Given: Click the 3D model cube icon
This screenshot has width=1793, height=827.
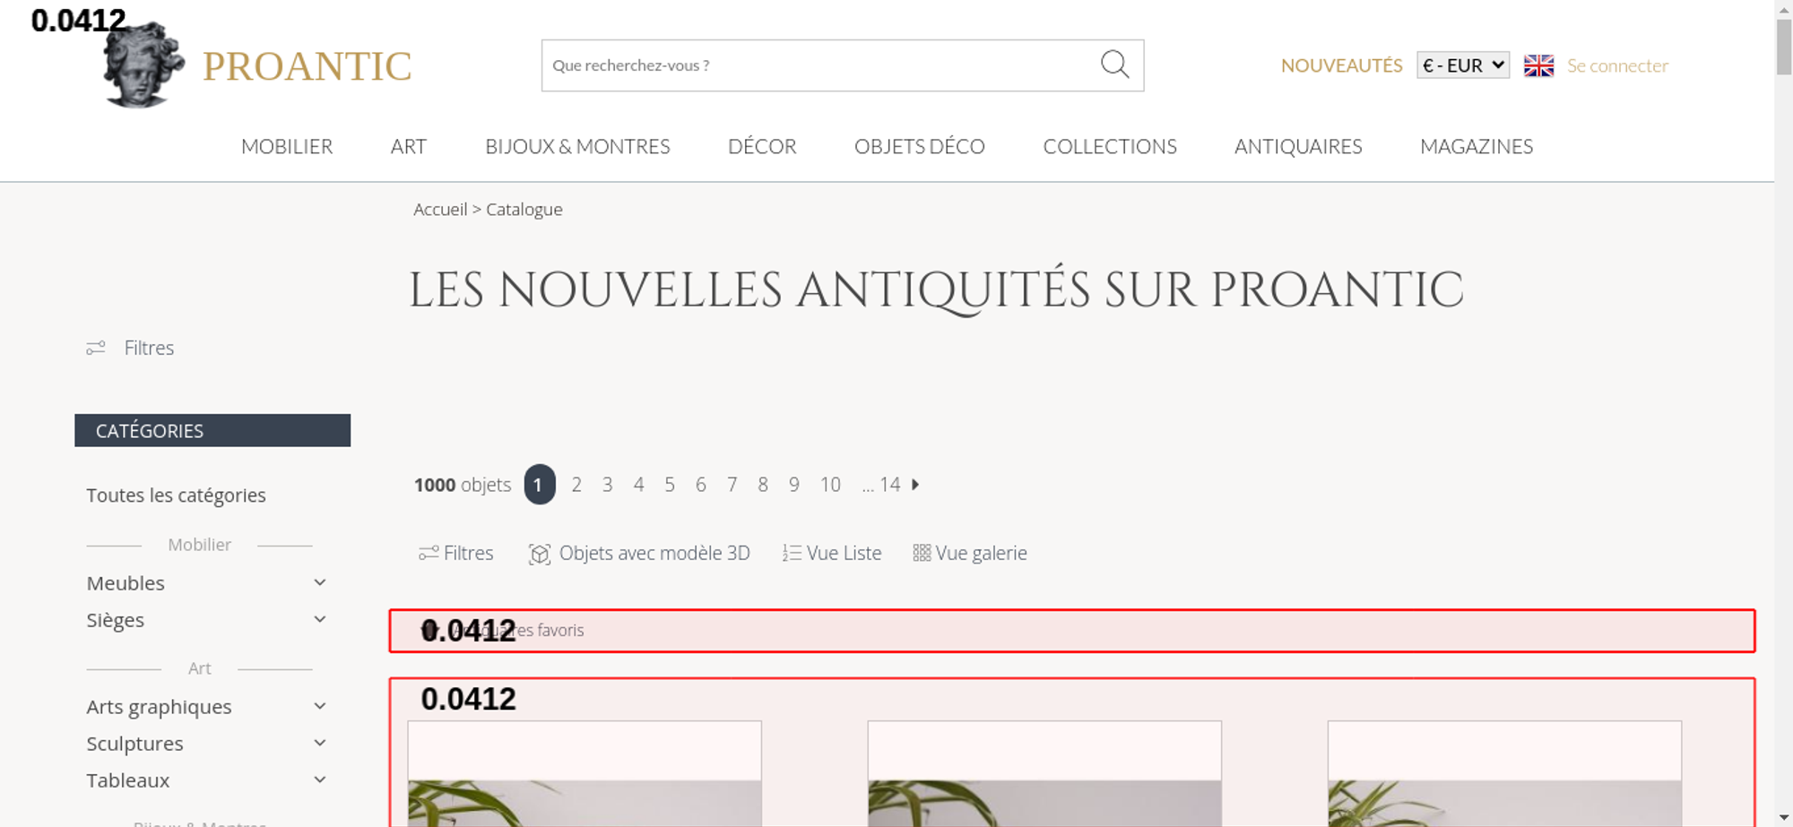Looking at the screenshot, I should 539,554.
